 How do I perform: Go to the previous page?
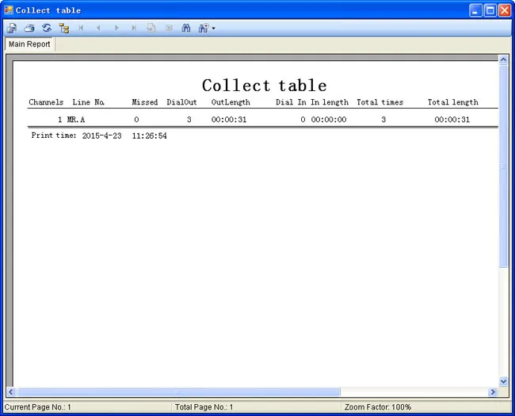pos(98,29)
